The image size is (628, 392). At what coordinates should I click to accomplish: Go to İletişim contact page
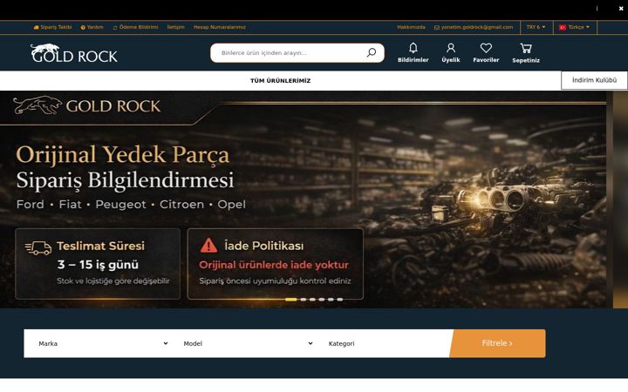coord(176,27)
